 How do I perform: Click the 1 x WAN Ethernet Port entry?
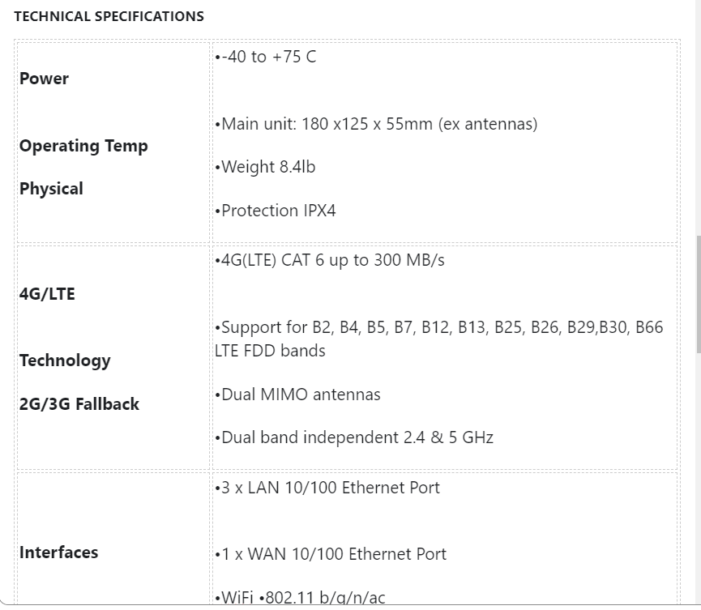(331, 554)
